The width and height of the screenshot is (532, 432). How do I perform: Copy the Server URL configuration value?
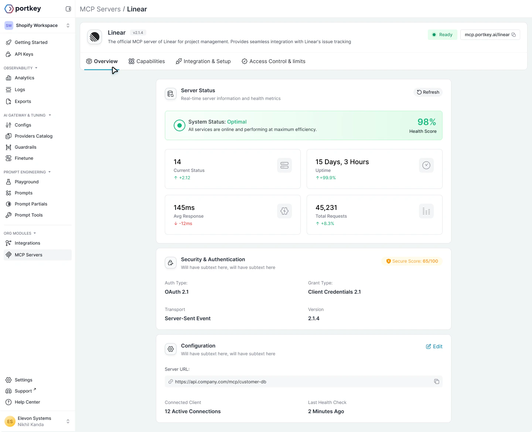pyautogui.click(x=437, y=381)
